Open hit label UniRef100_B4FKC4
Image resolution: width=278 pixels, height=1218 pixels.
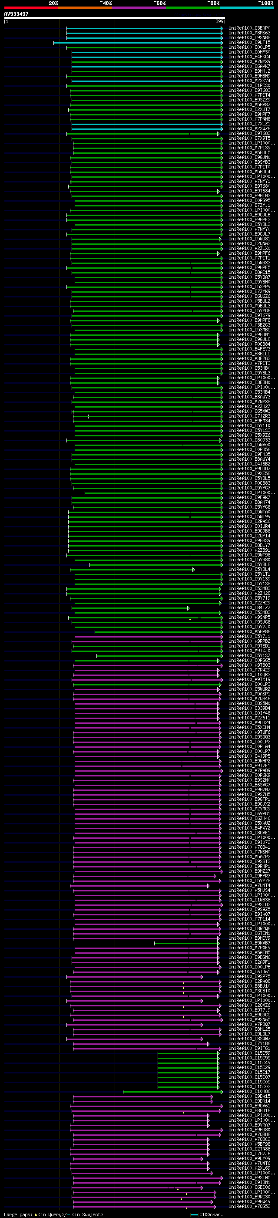pos(250,57)
